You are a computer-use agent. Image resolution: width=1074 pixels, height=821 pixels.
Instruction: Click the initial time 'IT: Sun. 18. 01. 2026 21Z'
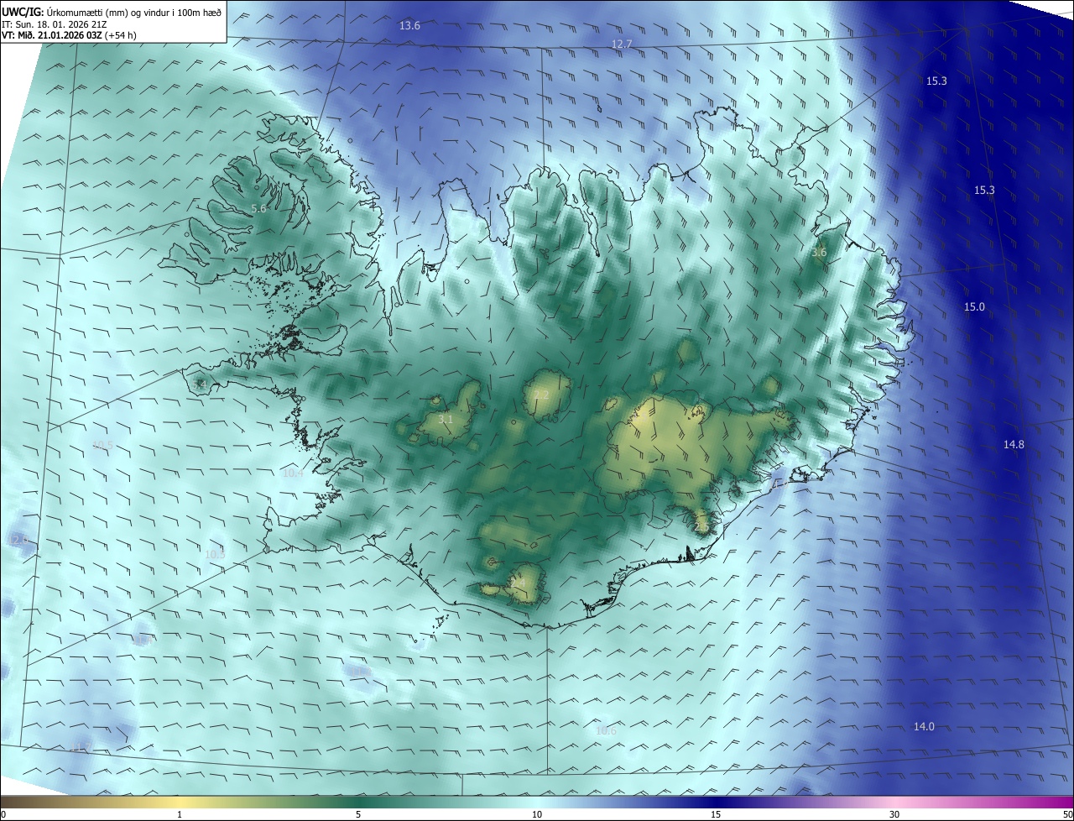pos(55,24)
